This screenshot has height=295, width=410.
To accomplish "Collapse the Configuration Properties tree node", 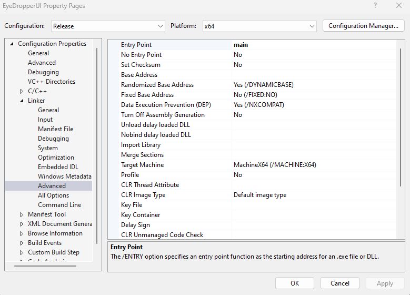I will 12,44.
